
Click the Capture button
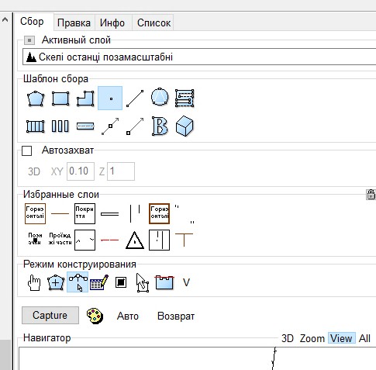pos(50,316)
